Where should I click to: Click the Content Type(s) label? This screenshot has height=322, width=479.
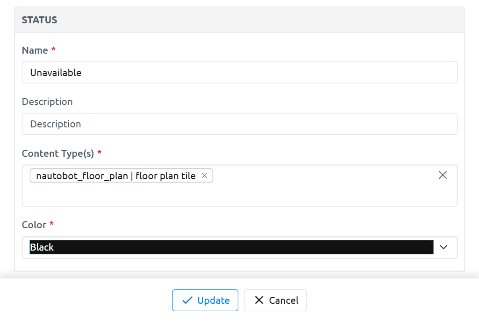(58, 154)
